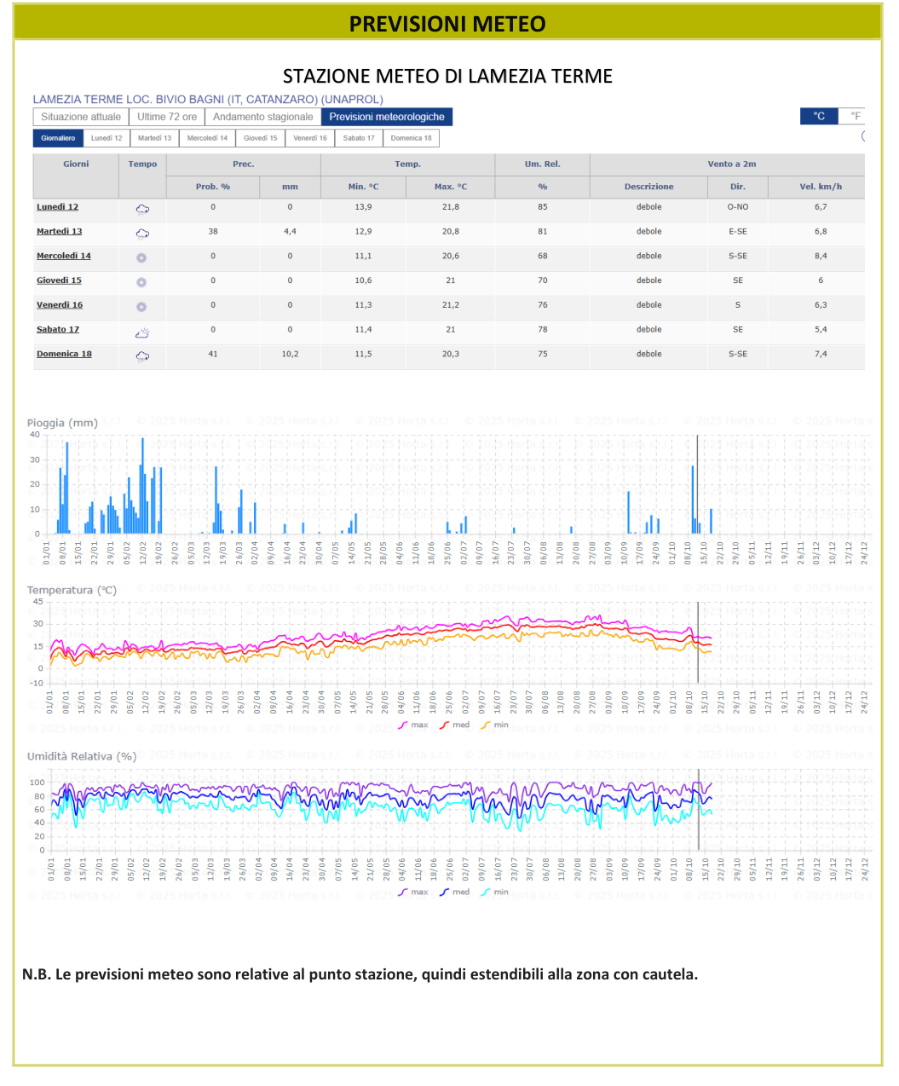Toggle the med series in the Umidità Relativa legend
This screenshot has height=1086, width=899.
pyautogui.click(x=454, y=892)
